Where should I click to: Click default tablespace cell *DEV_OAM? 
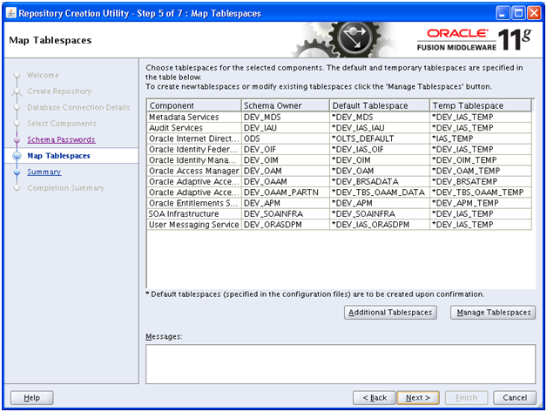[380, 171]
